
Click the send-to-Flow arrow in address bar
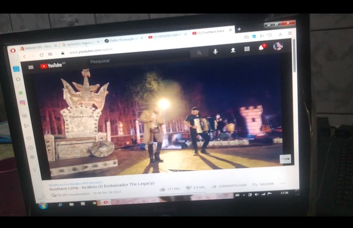pyautogui.click(x=261, y=36)
